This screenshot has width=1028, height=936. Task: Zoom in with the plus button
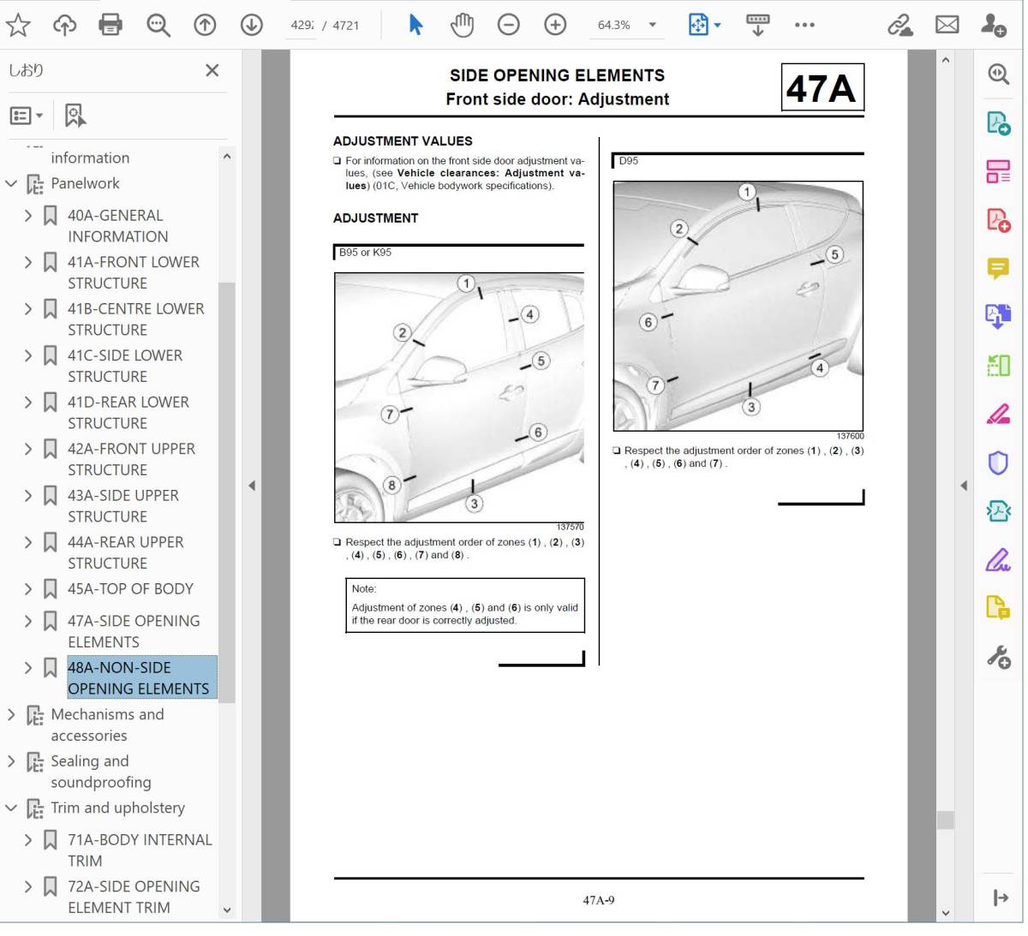555,25
